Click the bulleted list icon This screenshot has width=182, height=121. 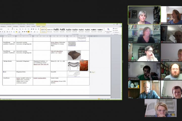pos(23,29)
